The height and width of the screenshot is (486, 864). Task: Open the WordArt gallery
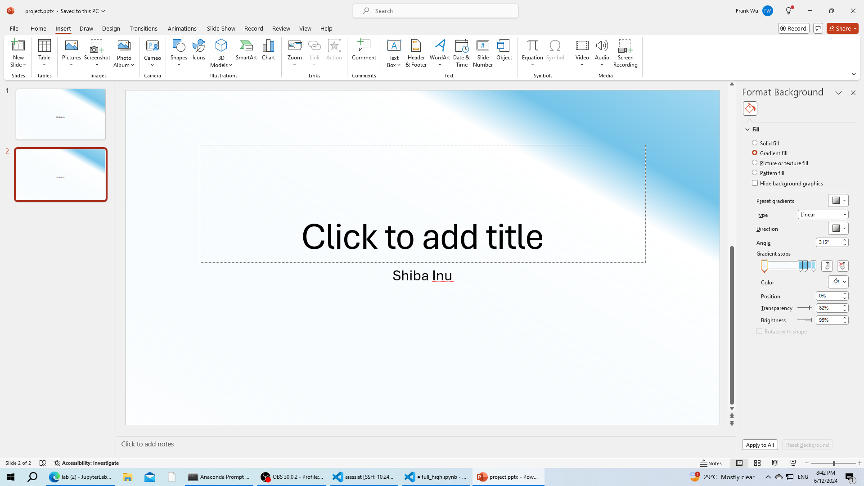coord(440,53)
